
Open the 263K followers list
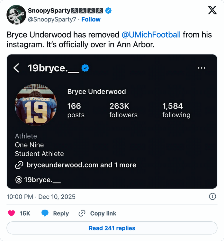pyautogui.click(x=123, y=110)
